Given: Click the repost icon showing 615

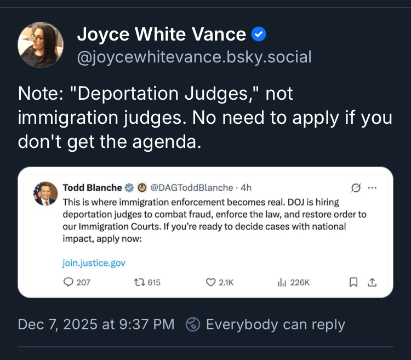Looking at the screenshot, I should click(x=139, y=282).
